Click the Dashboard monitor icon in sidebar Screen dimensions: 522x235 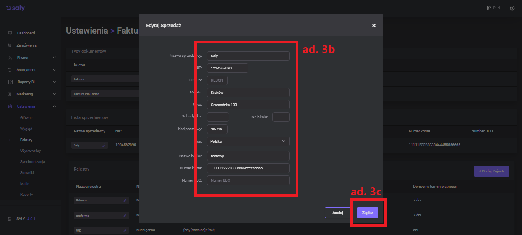10,33
